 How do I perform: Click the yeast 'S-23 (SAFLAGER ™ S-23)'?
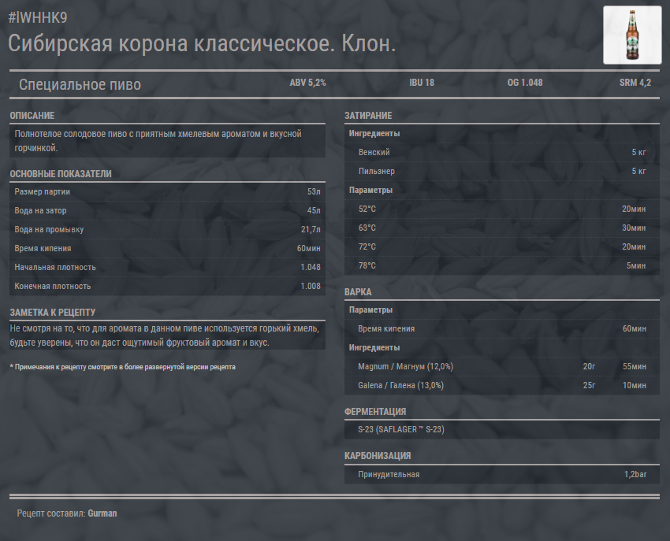pos(401,429)
